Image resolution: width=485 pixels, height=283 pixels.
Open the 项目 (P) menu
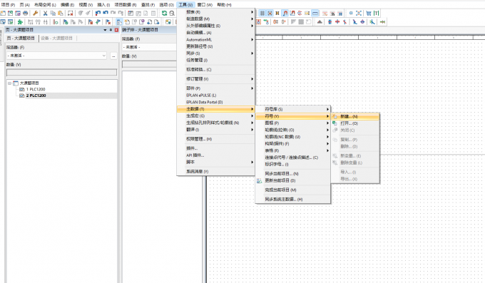pyautogui.click(x=8, y=5)
